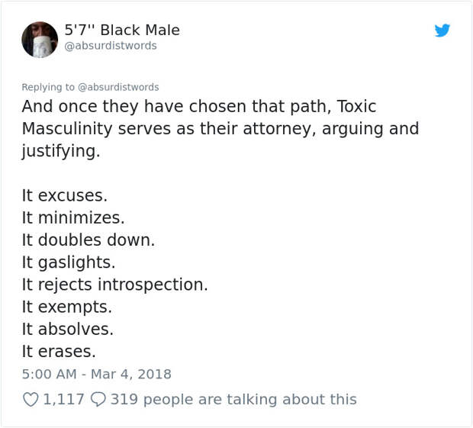473x428 pixels.
Task: Select the "It erases." line
Action: (x=59, y=352)
